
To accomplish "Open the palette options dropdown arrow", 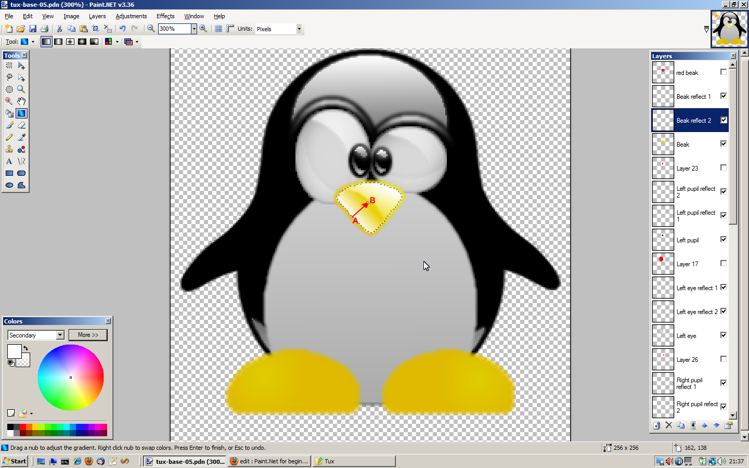I will pyautogui.click(x=32, y=414).
